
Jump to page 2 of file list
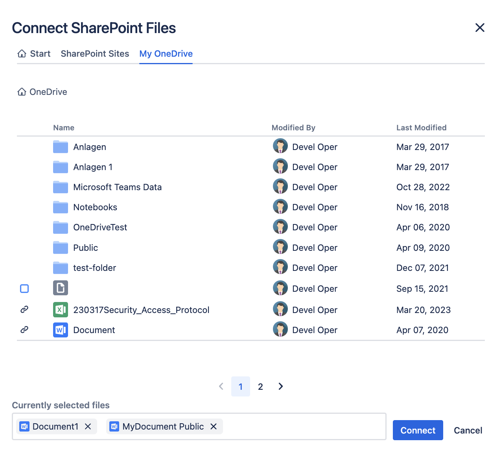pyautogui.click(x=260, y=387)
